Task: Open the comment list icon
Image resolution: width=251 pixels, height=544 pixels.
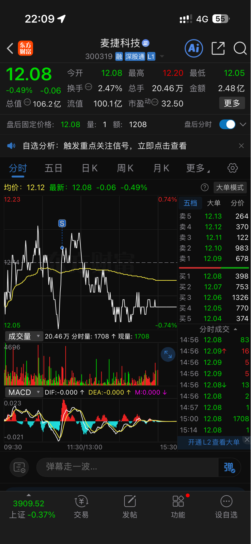Action: (19, 468)
